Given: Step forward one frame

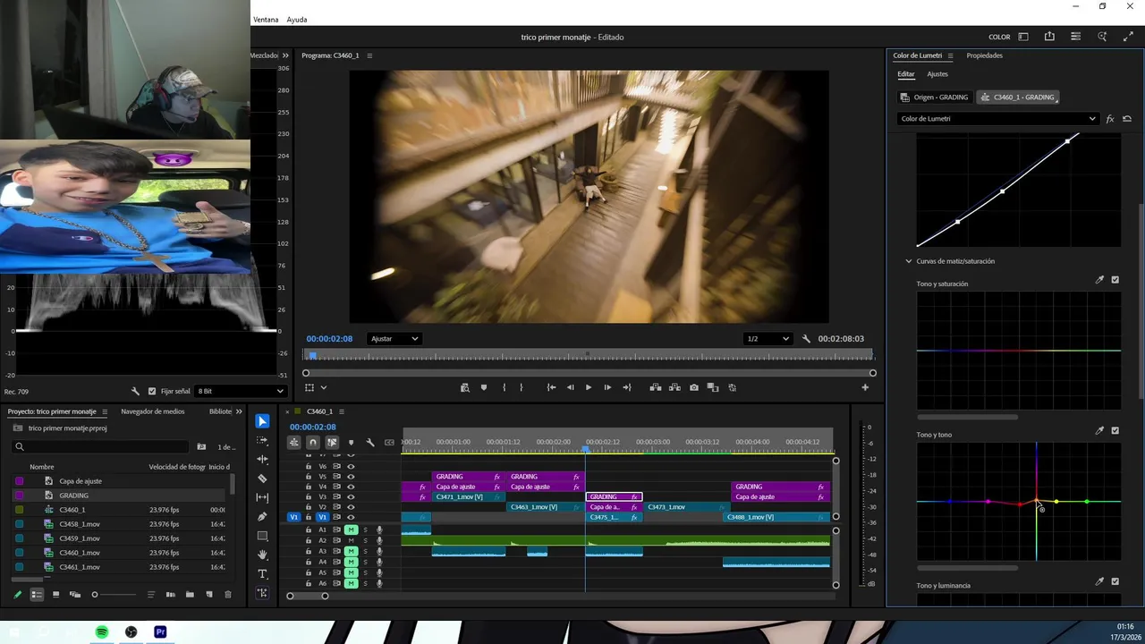Looking at the screenshot, I should 607,387.
